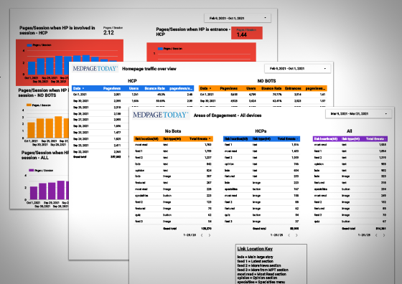The image size is (402, 284).
Task: Sort HCPs engagement table by link type column
Action: 261,139
